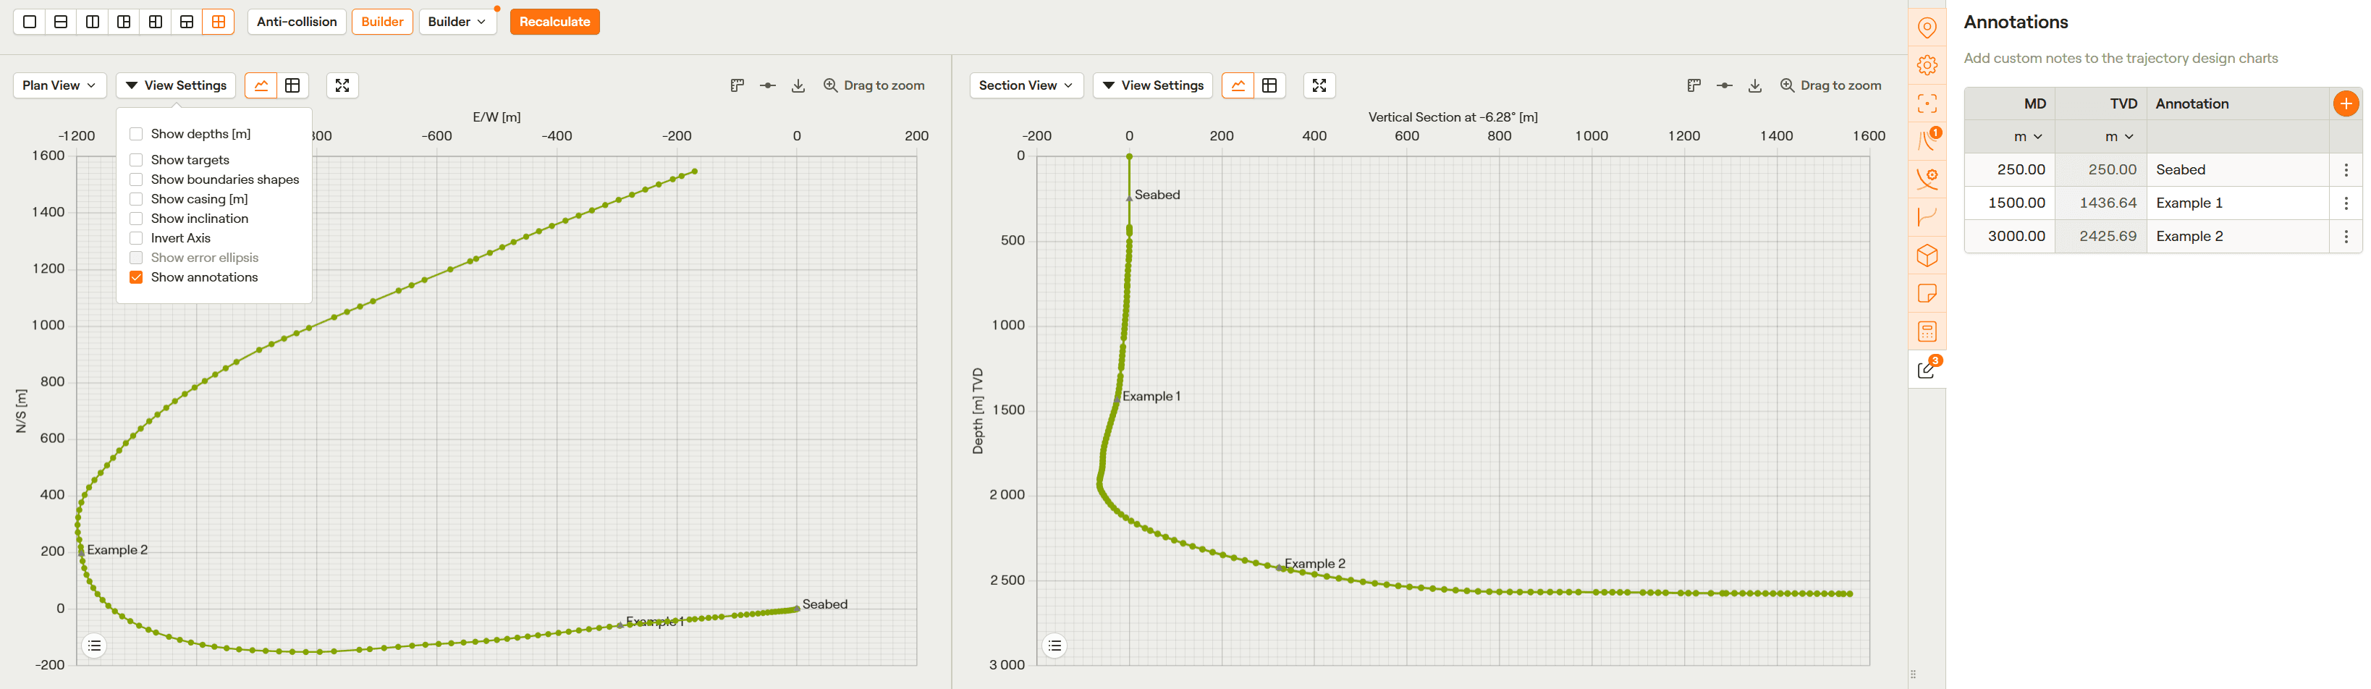Open settings gear in right sidebar
The height and width of the screenshot is (689, 2371).
(x=1927, y=65)
